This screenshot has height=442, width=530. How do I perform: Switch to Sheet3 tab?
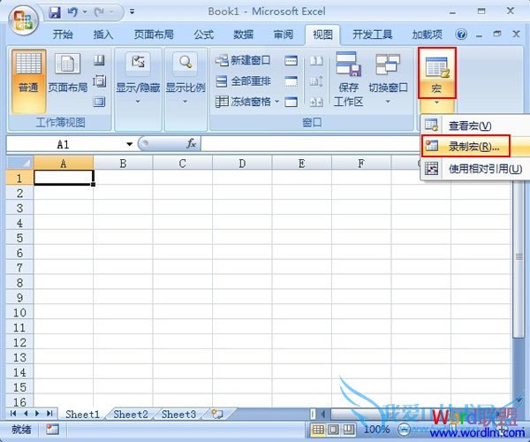(178, 415)
